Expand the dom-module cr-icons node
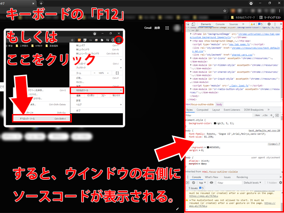This screenshot has width=284, height=213. 191,58
